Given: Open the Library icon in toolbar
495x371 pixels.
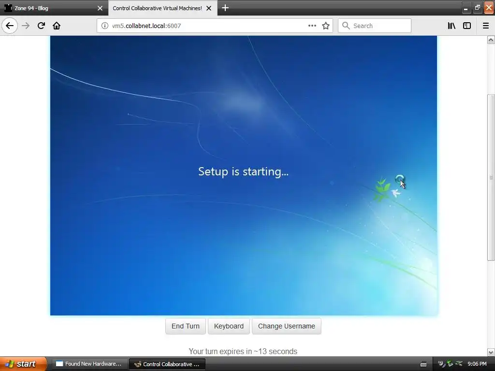Looking at the screenshot, I should point(451,26).
